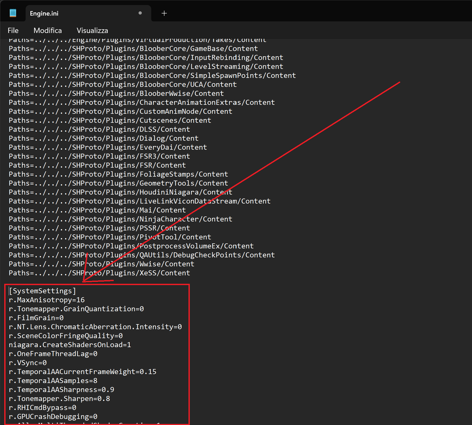The image size is (472, 425).
Task: Click the PostprocessVolumeEx/Content line
Action: tap(131, 246)
